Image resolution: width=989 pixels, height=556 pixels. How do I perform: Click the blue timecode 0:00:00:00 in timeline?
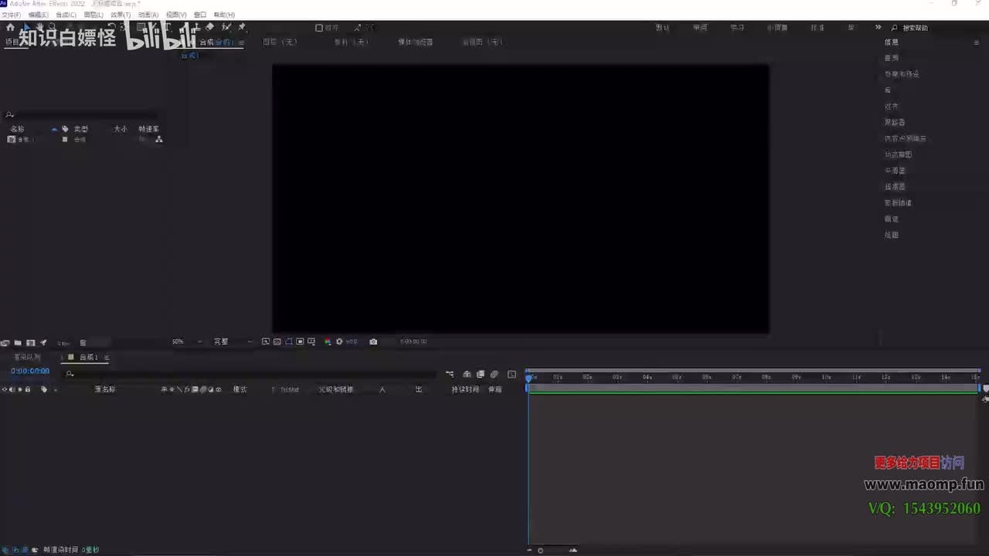click(30, 371)
